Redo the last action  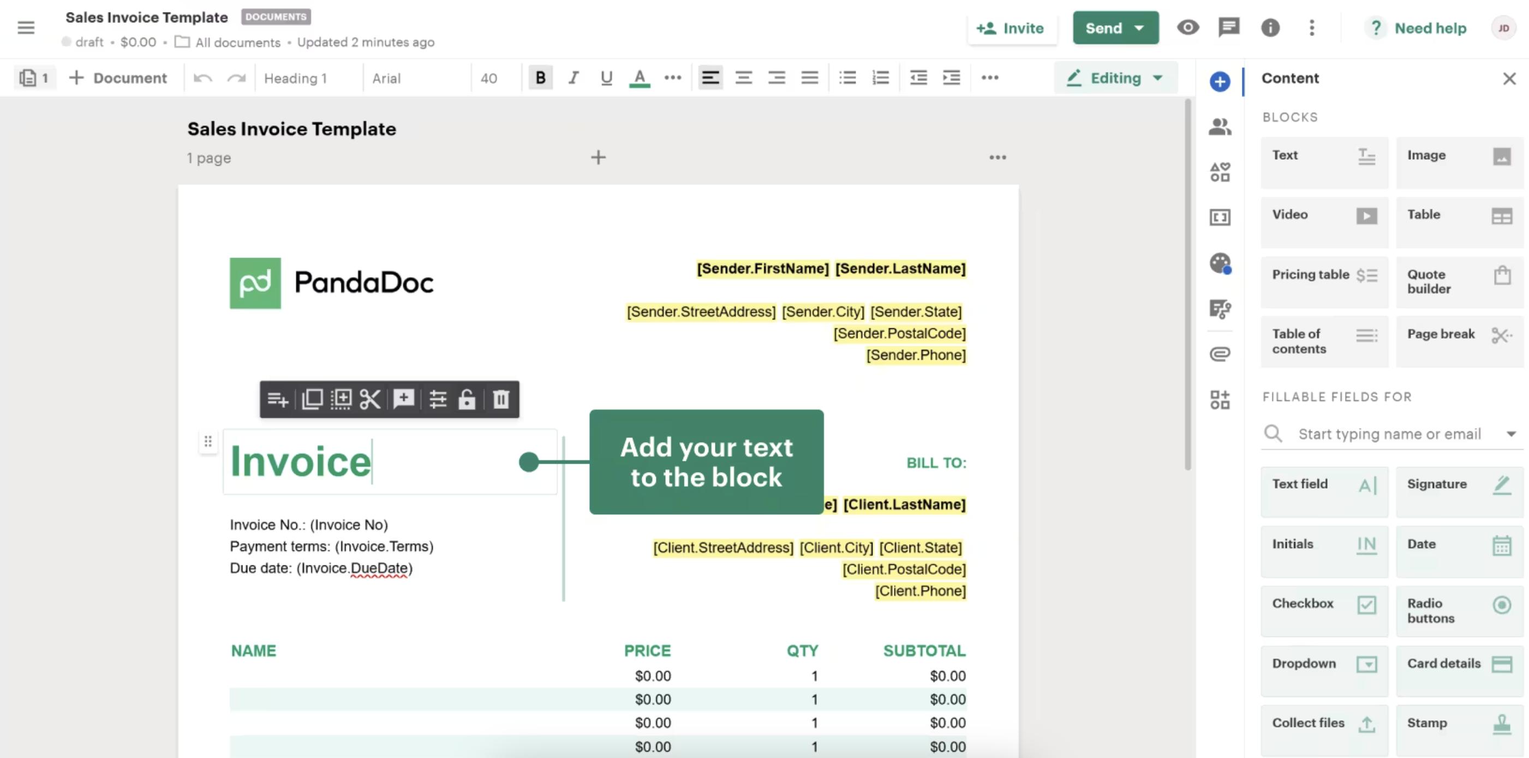coord(236,77)
